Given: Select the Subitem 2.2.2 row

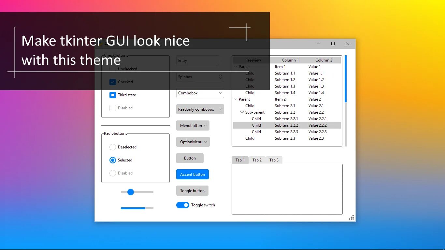Looking at the screenshot, I should [287, 125].
